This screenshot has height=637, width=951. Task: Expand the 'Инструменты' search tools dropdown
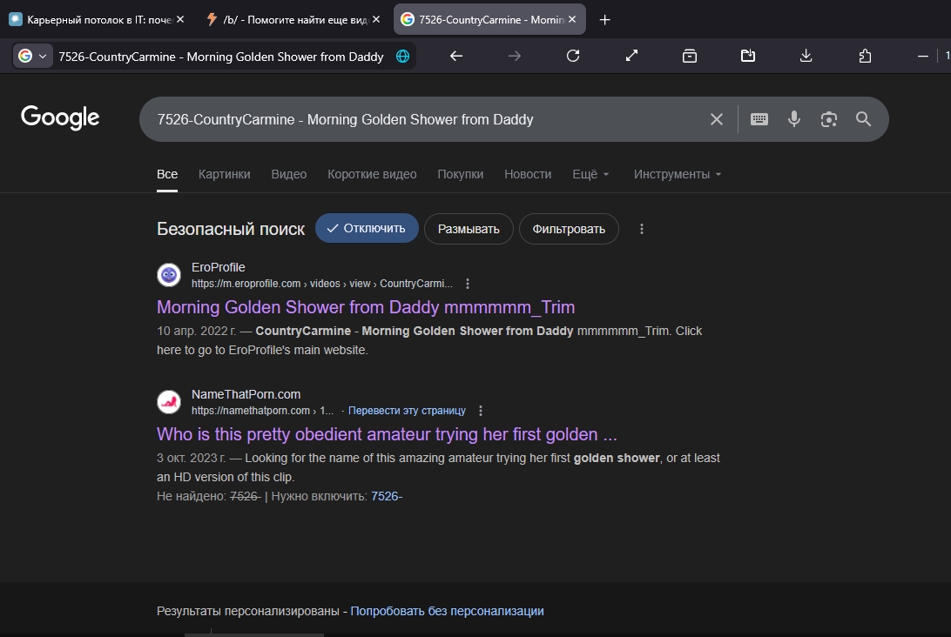(678, 175)
